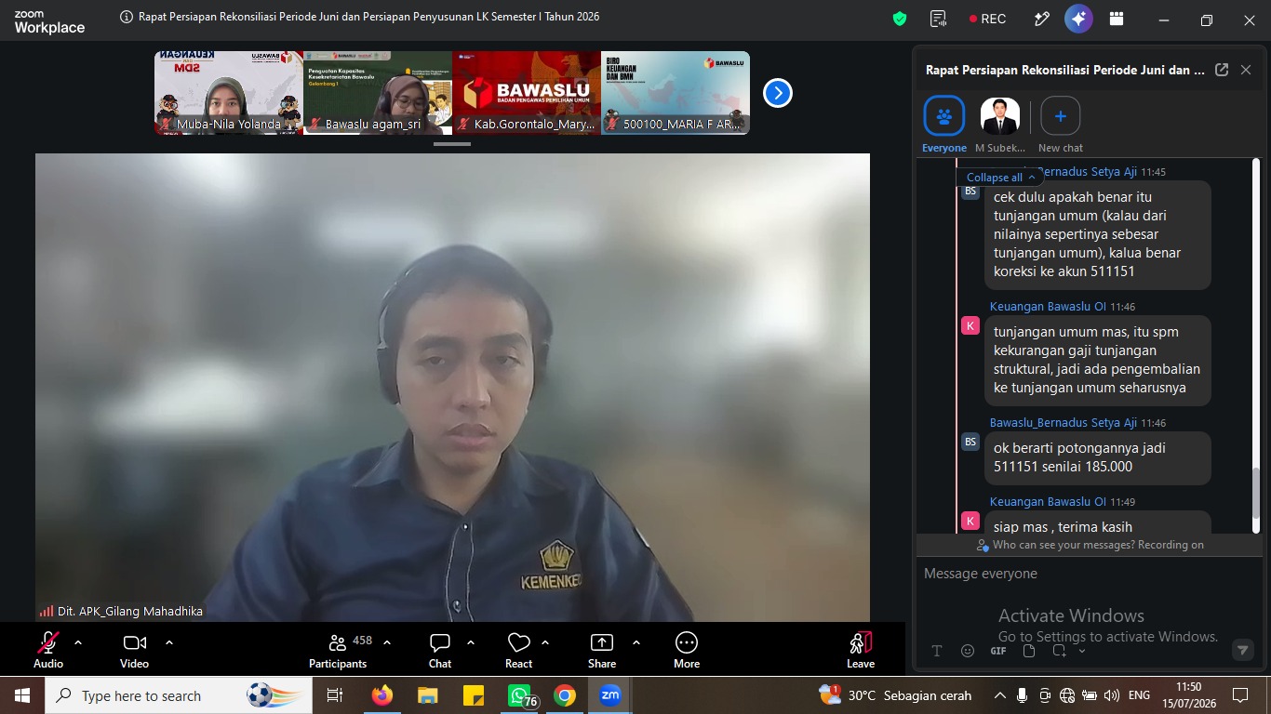
Task: Expand the Video options arrow
Action: [x=169, y=642]
